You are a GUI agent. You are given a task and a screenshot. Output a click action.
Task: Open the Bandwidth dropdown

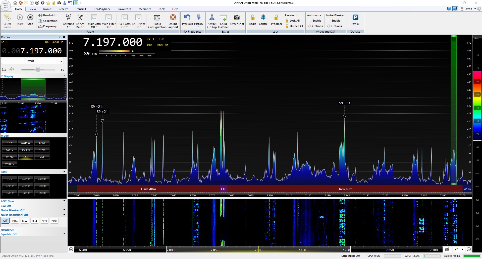coord(49,15)
